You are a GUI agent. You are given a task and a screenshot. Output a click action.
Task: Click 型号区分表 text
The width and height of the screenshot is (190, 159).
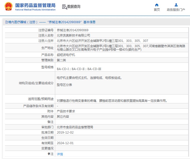[x=64, y=85]
